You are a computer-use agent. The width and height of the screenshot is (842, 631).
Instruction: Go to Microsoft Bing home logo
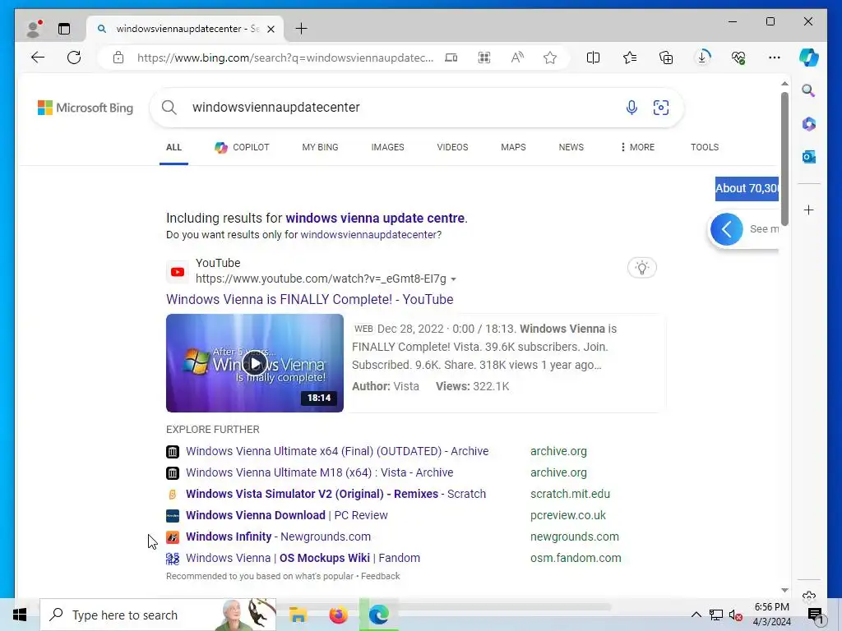[x=86, y=108]
